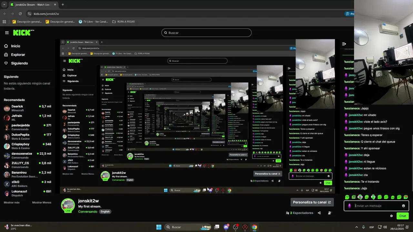Open recommended channel Daarick

pyautogui.click(x=27, y=108)
